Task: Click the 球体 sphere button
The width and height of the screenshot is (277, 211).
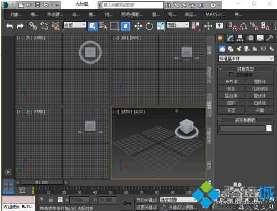Action: point(232,89)
